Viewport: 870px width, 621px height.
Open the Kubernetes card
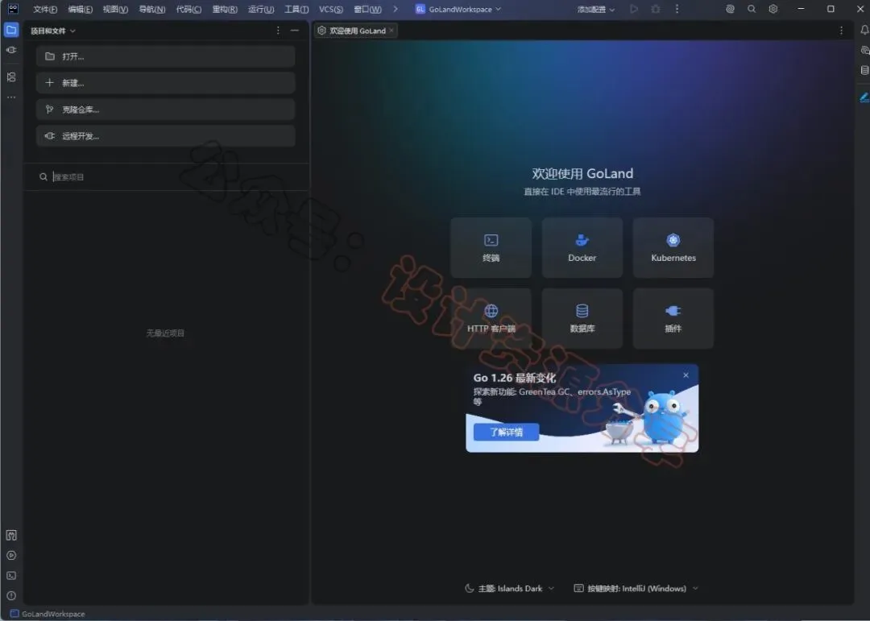673,247
